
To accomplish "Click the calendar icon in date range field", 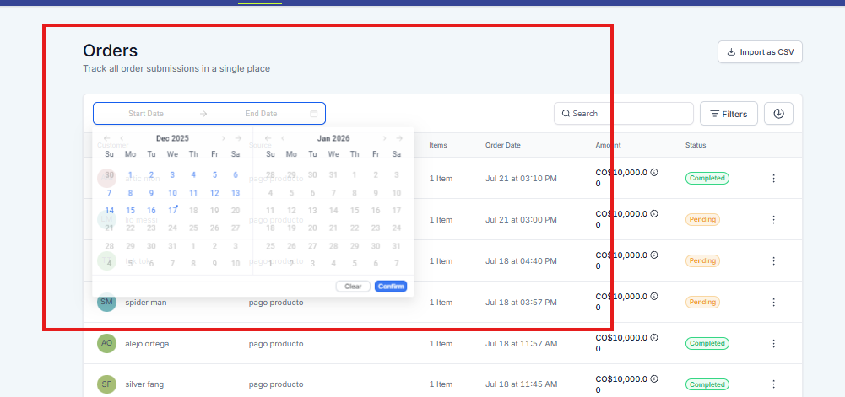I will pos(314,114).
